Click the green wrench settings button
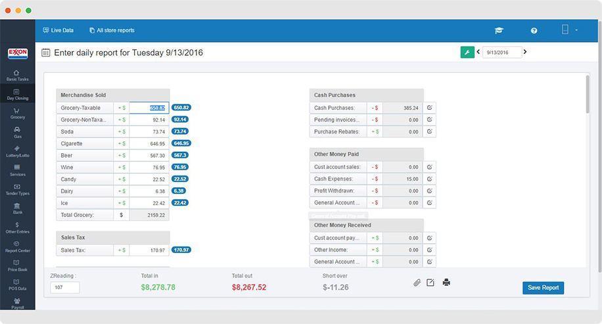This screenshot has height=324, width=602. tap(467, 52)
